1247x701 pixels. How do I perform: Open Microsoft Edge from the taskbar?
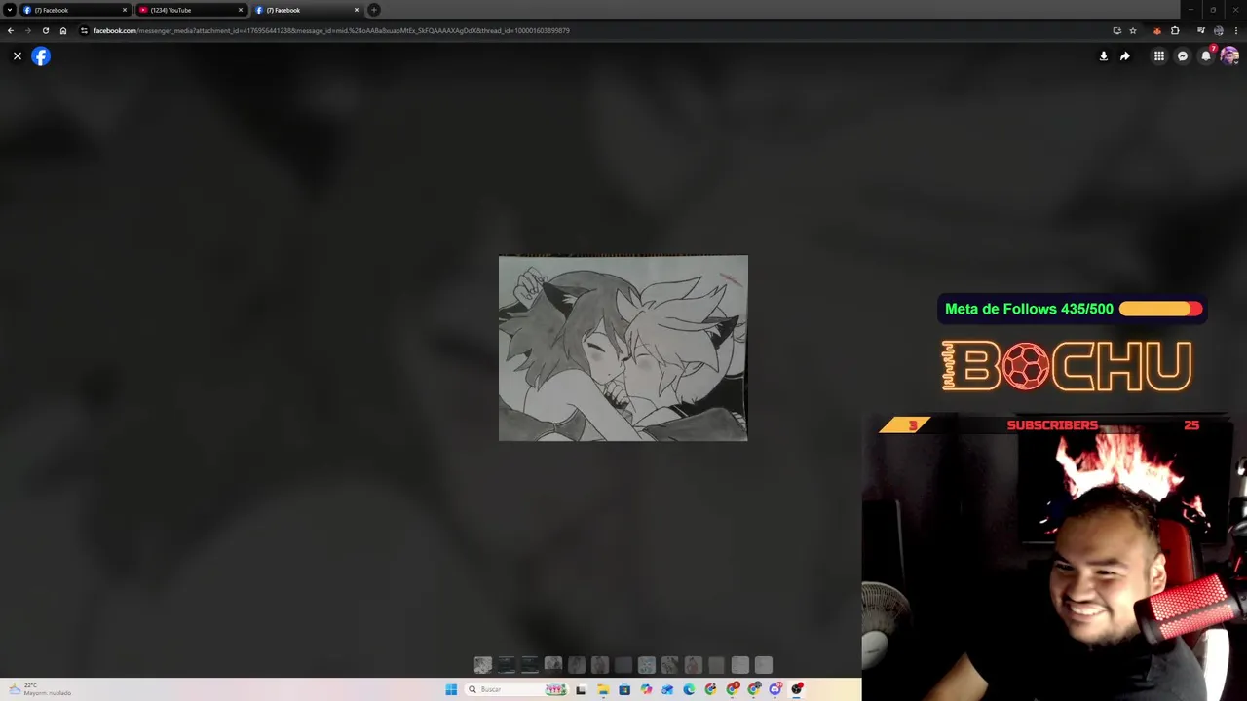pos(689,689)
